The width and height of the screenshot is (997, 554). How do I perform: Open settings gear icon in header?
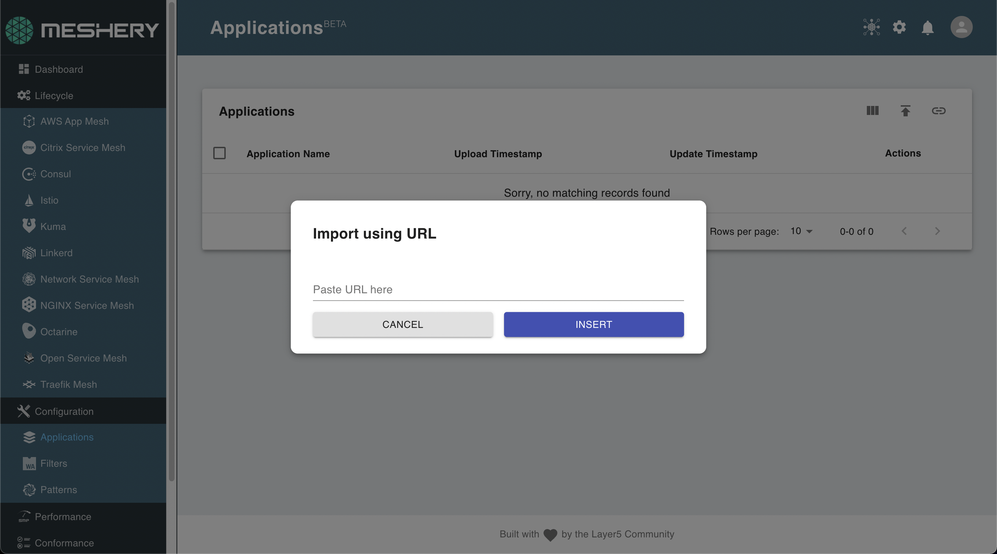[x=899, y=27]
